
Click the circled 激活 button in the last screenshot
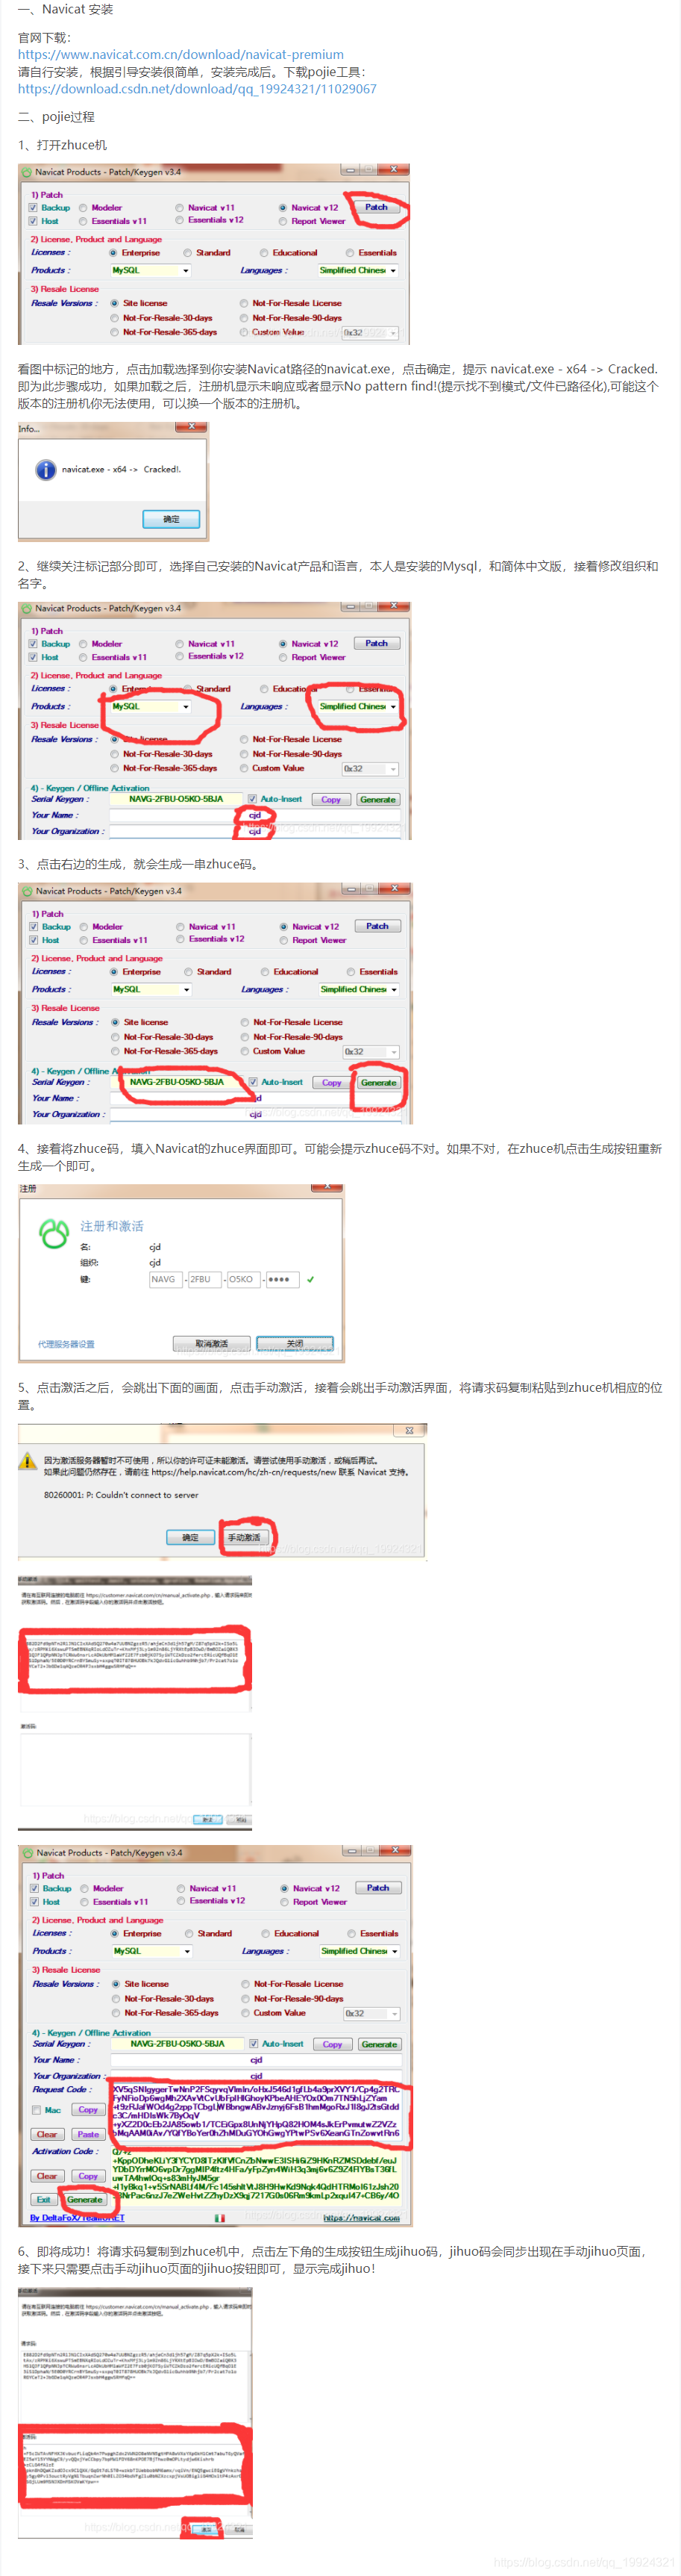[206, 2529]
